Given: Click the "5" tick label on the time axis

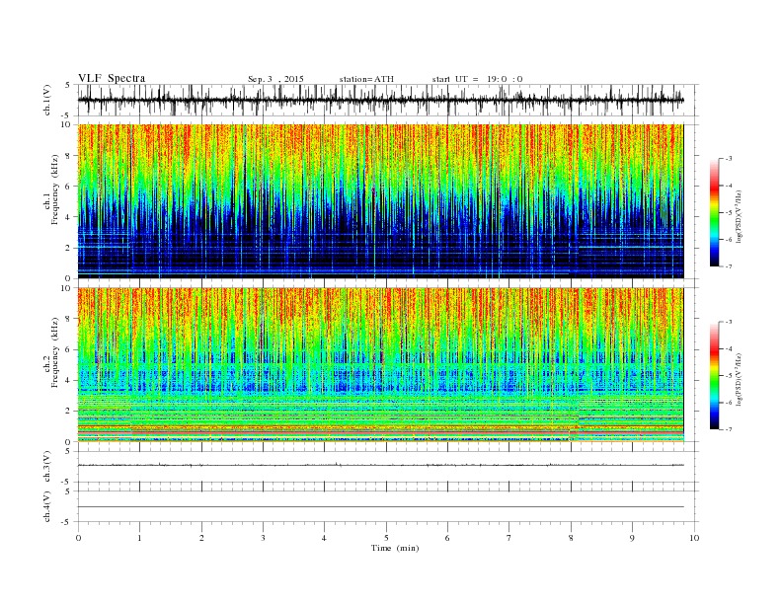Looking at the screenshot, I should click(x=386, y=538).
